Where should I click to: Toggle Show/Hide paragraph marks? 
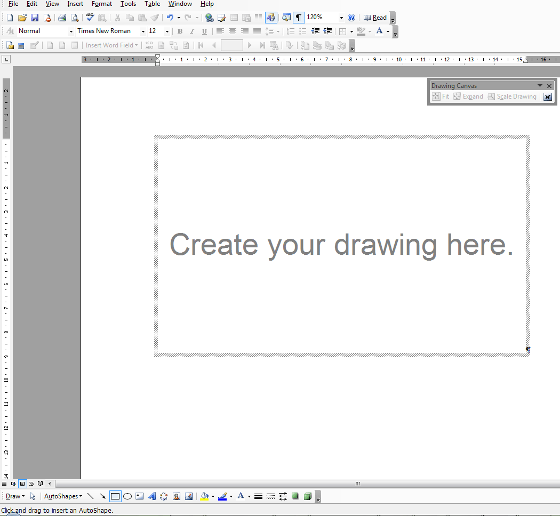click(299, 18)
